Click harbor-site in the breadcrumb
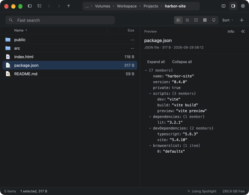The width and height of the screenshot is (249, 195). pos(175,6)
